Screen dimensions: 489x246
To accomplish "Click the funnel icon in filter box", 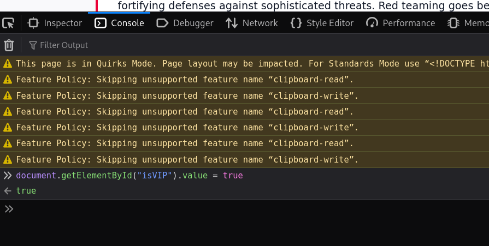I will click(x=33, y=45).
